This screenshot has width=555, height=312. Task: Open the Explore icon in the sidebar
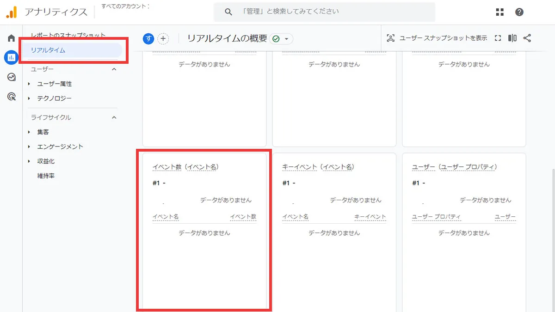pos(11,77)
